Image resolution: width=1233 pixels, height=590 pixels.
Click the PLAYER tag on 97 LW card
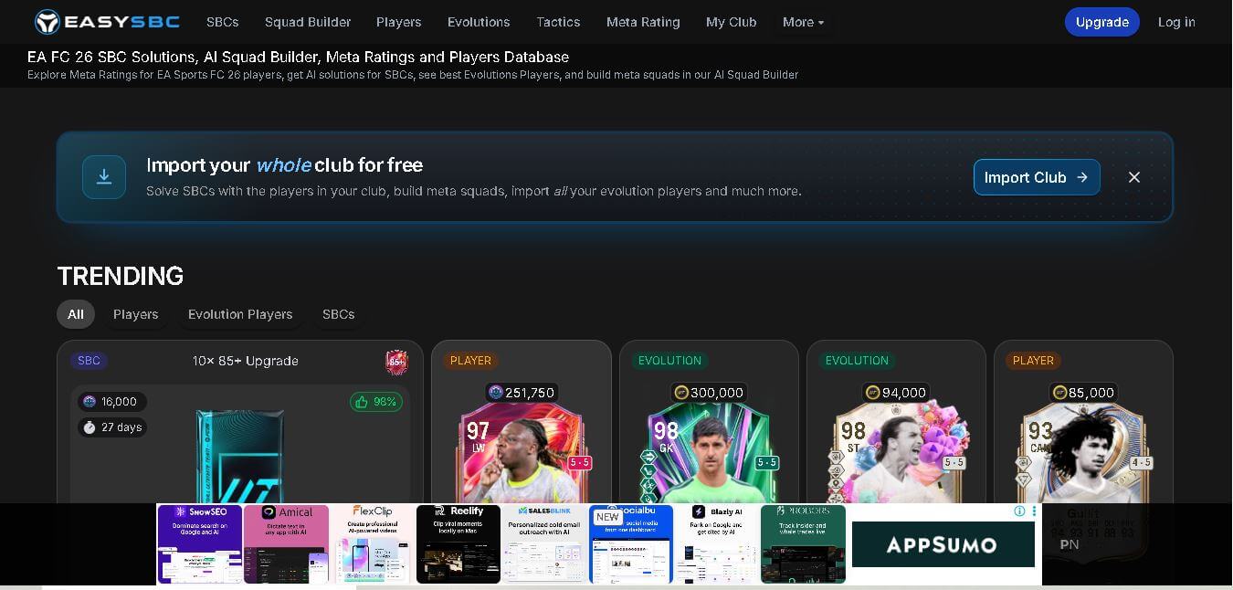[x=470, y=361]
